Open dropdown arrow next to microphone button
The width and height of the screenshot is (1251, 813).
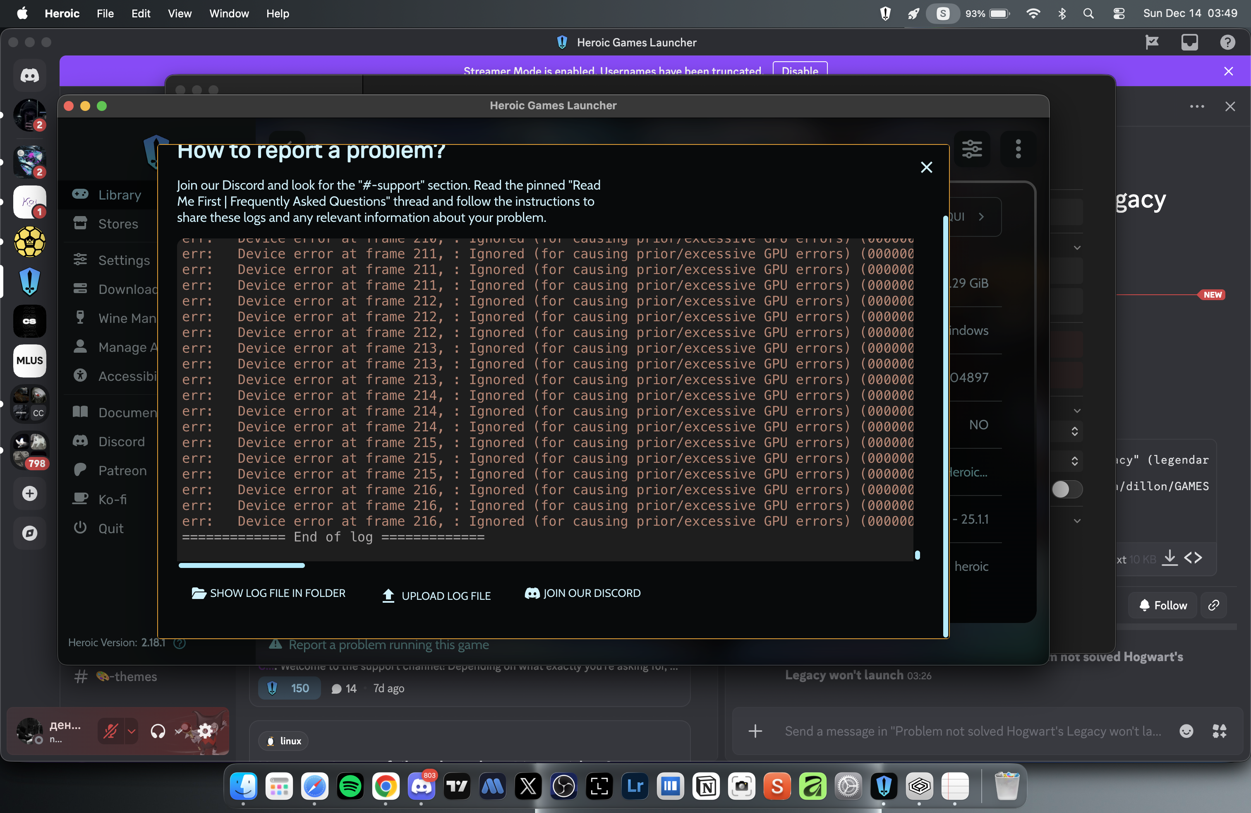(132, 731)
